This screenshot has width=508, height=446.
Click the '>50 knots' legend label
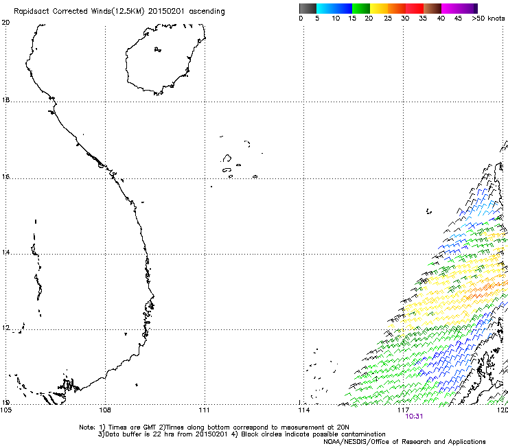(488, 19)
